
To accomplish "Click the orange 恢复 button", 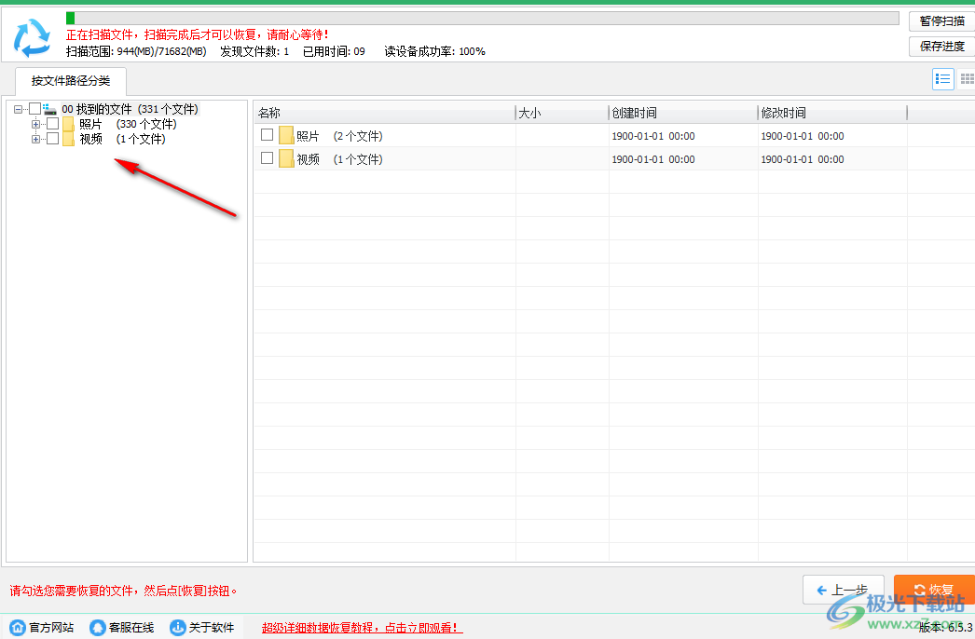I will pos(934,590).
